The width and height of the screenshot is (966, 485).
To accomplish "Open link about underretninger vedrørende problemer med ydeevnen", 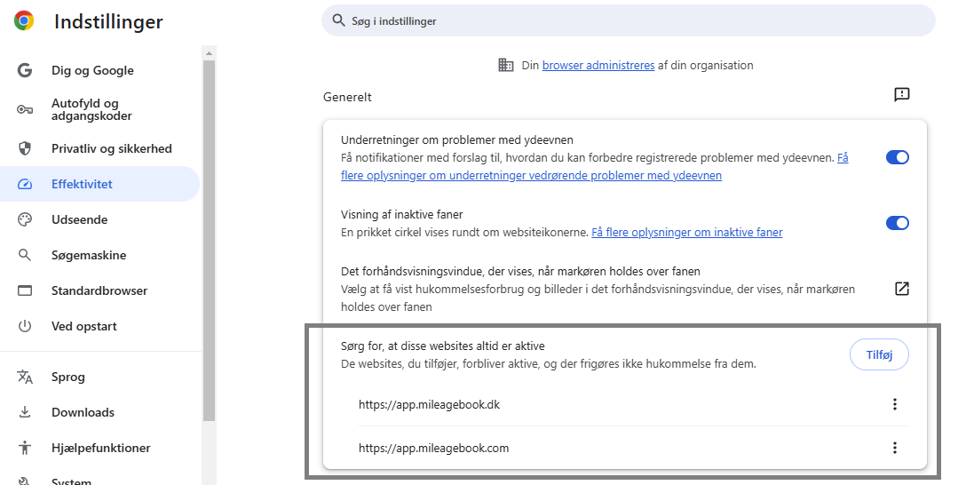I will [x=531, y=176].
